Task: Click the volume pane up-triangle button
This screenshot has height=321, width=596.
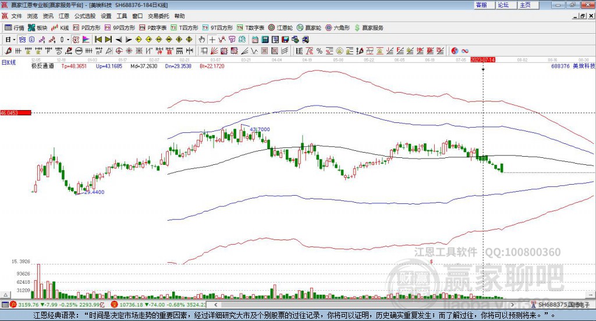Action: [6, 295]
